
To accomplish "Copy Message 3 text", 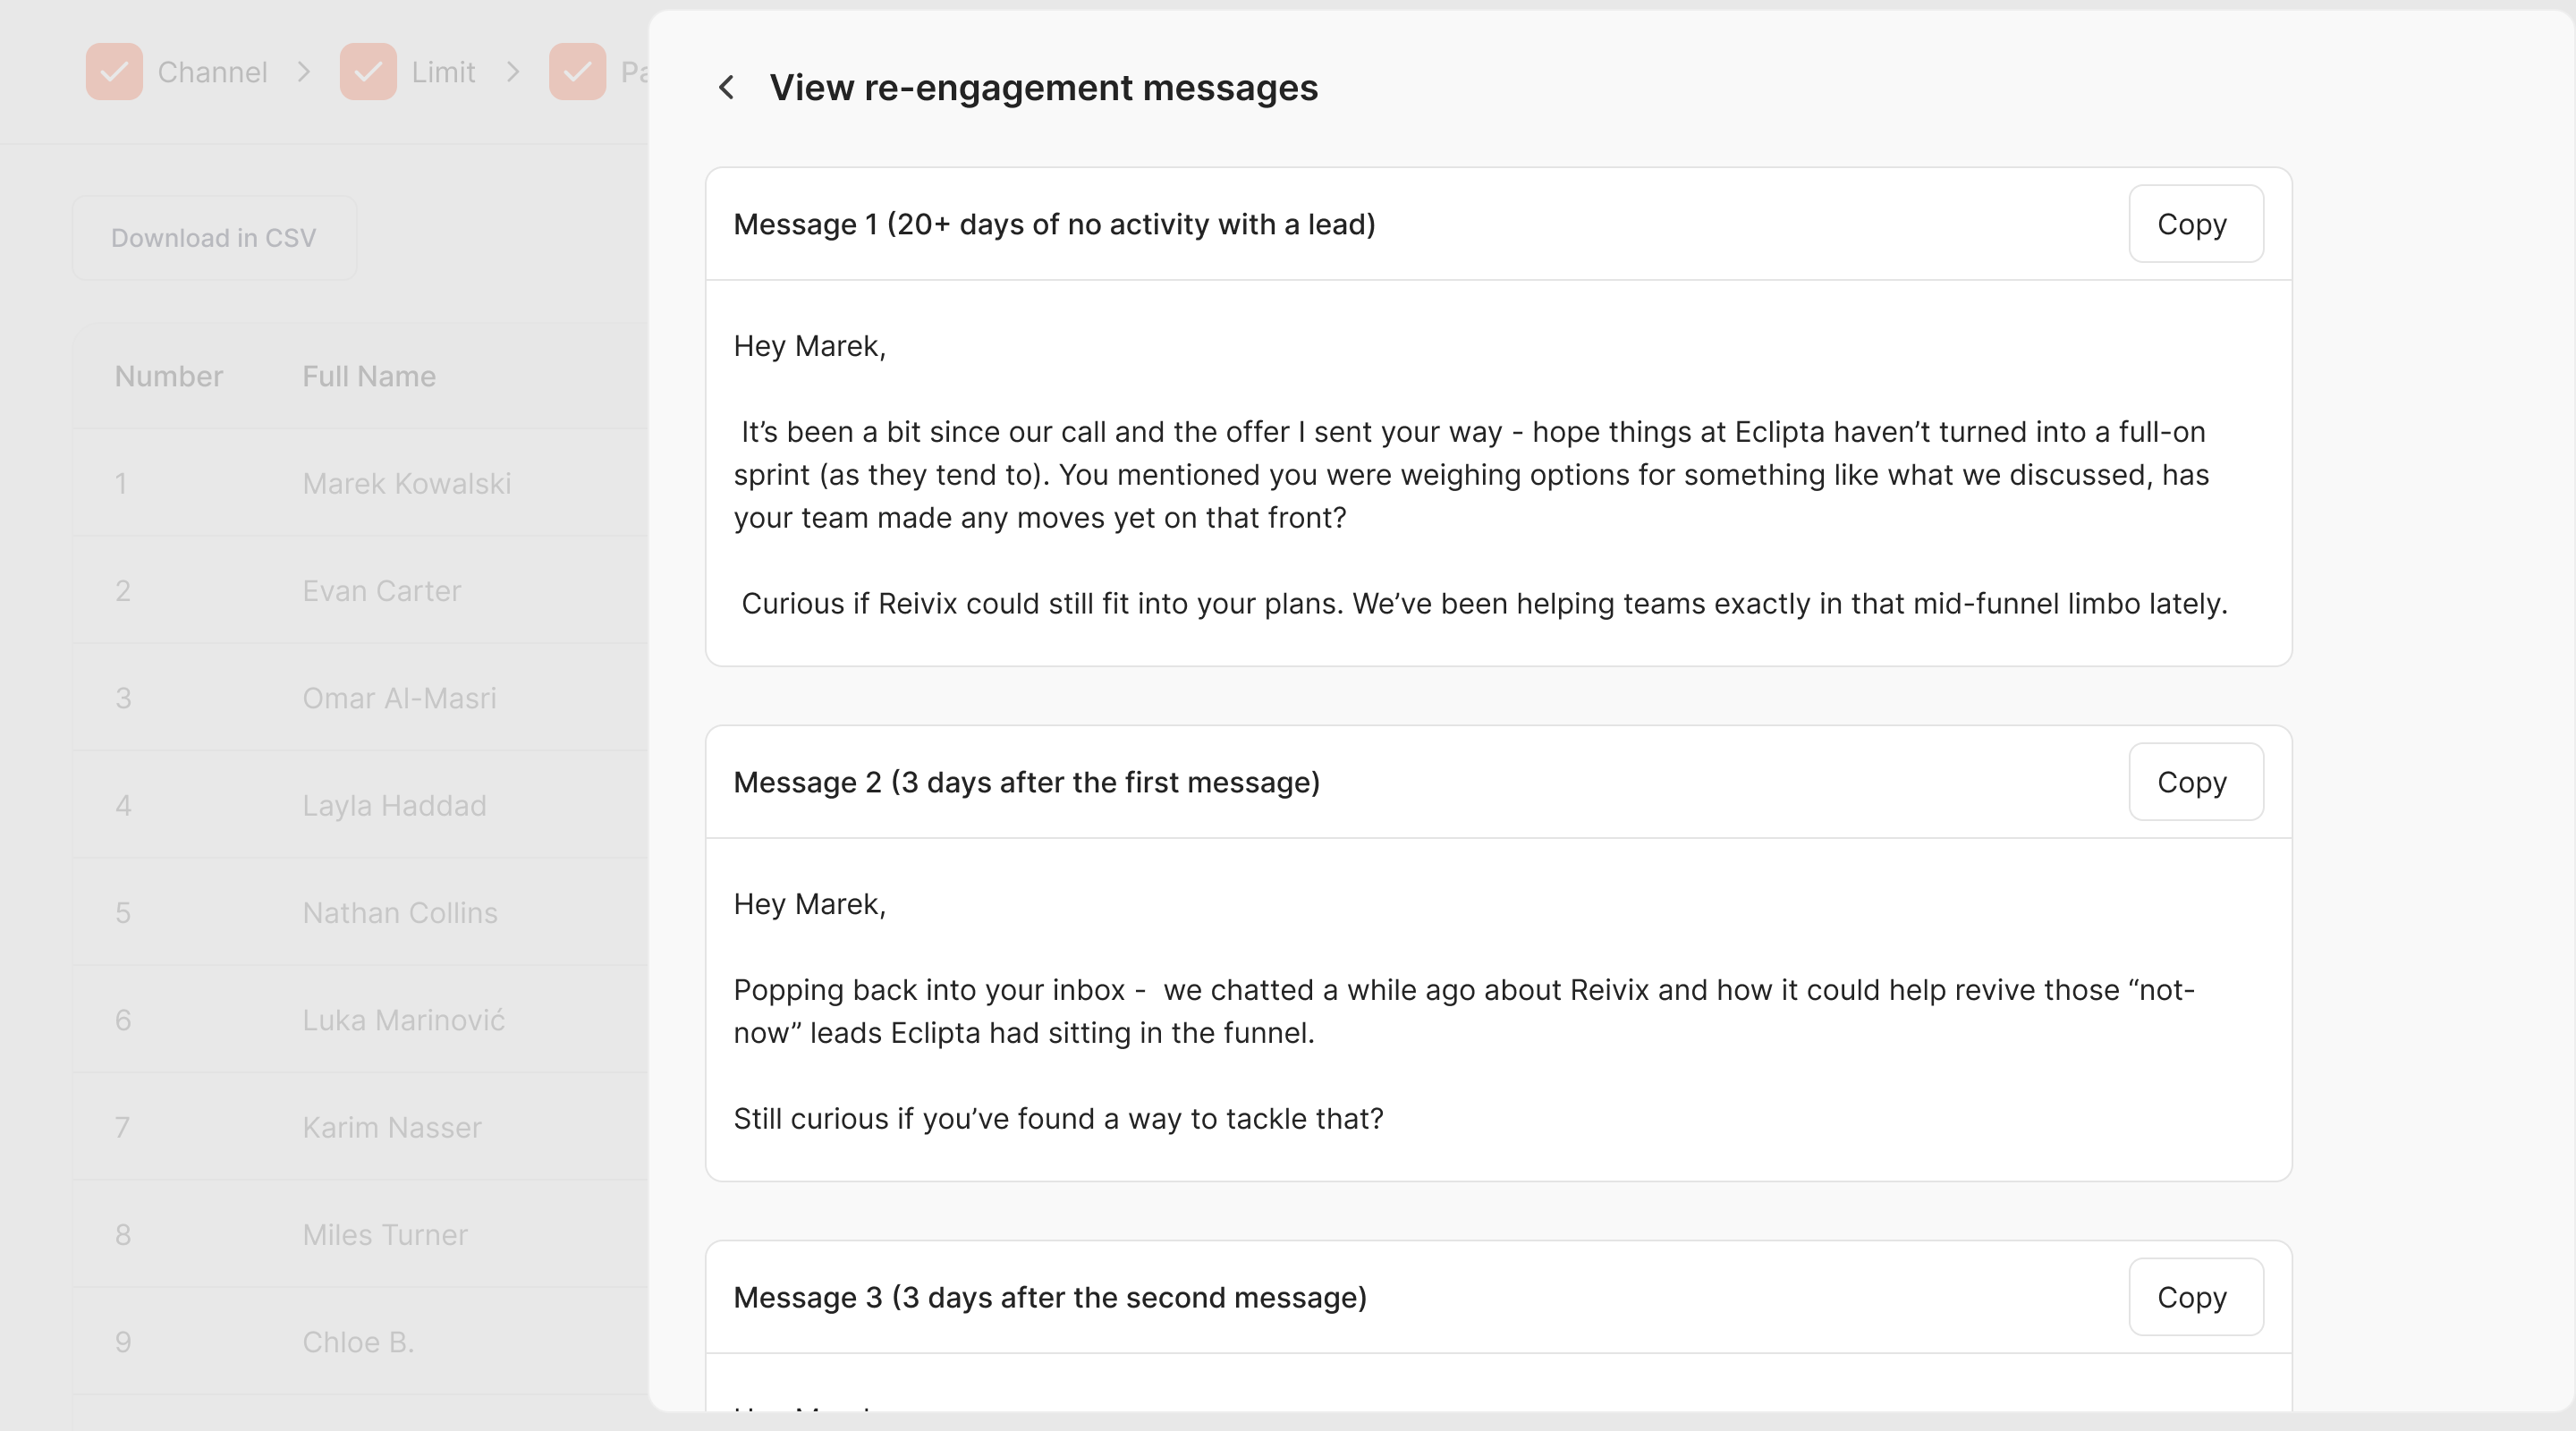I will click(x=2195, y=1297).
